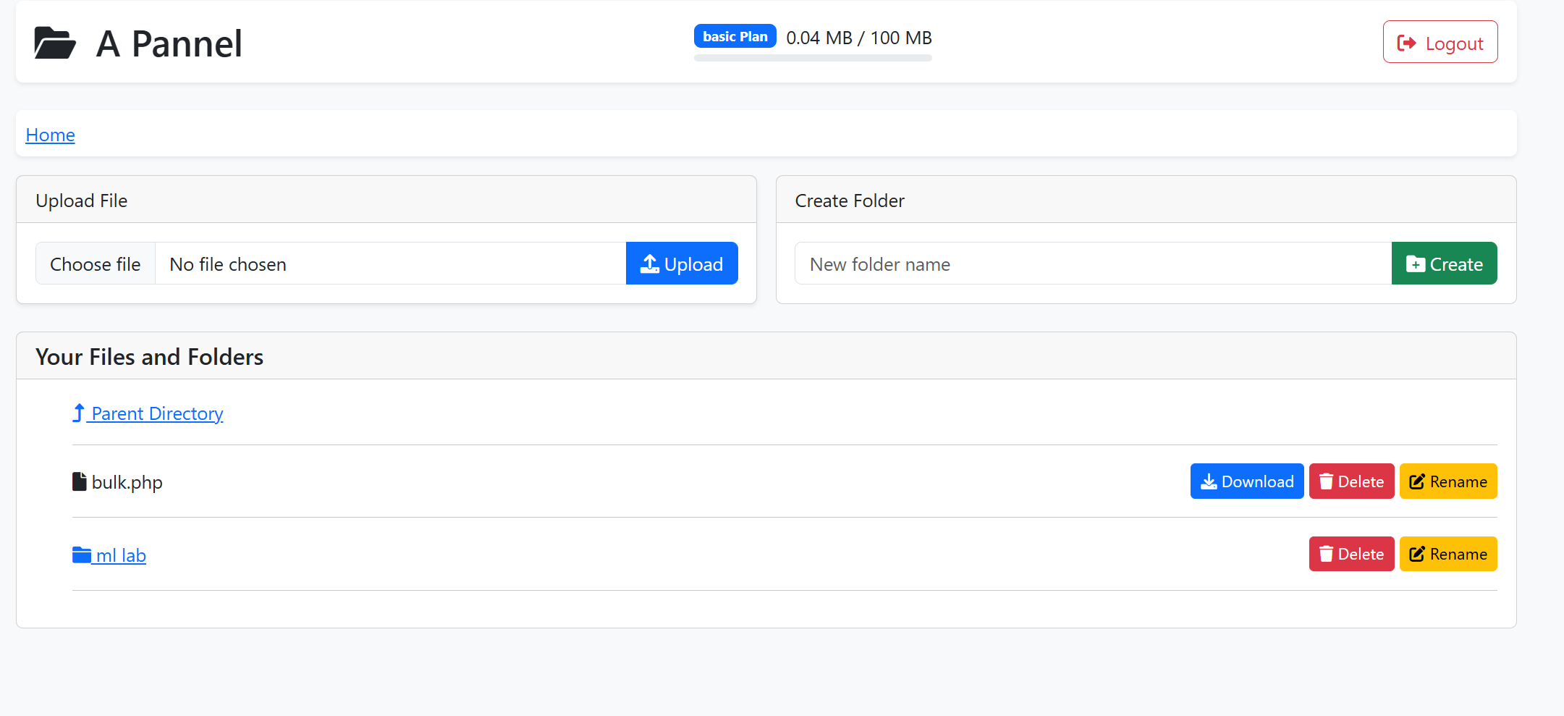Screen dimensions: 1564x716
Task: Click the trash icon on bulk.php's Delete button
Action: tap(1327, 481)
